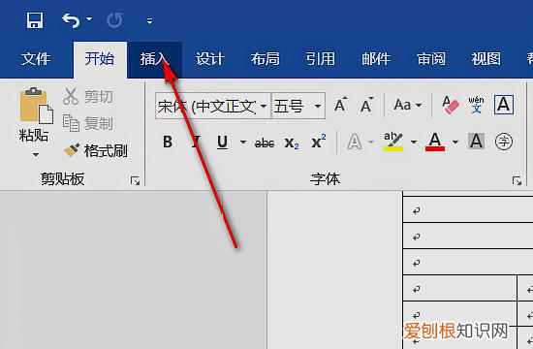
Task: Toggle Strikethrough abc formatting
Action: (265, 143)
